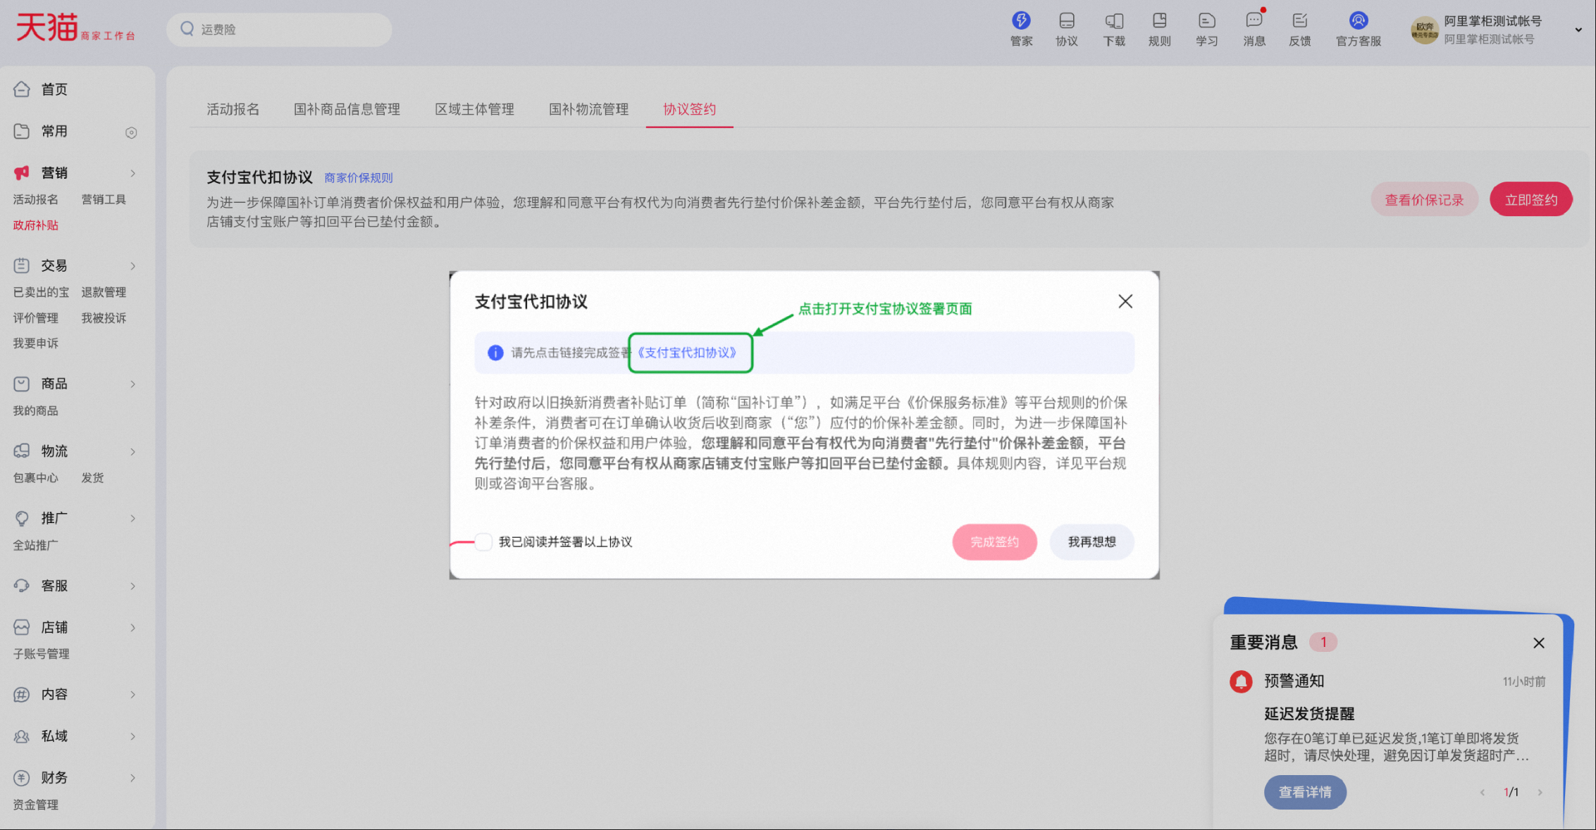1596x830 pixels.
Task: Open the 下载 download icon
Action: pyautogui.click(x=1114, y=21)
